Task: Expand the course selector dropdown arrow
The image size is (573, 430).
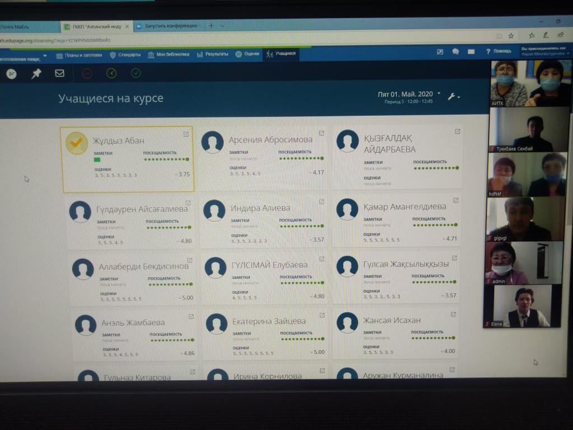Action: 45,55
